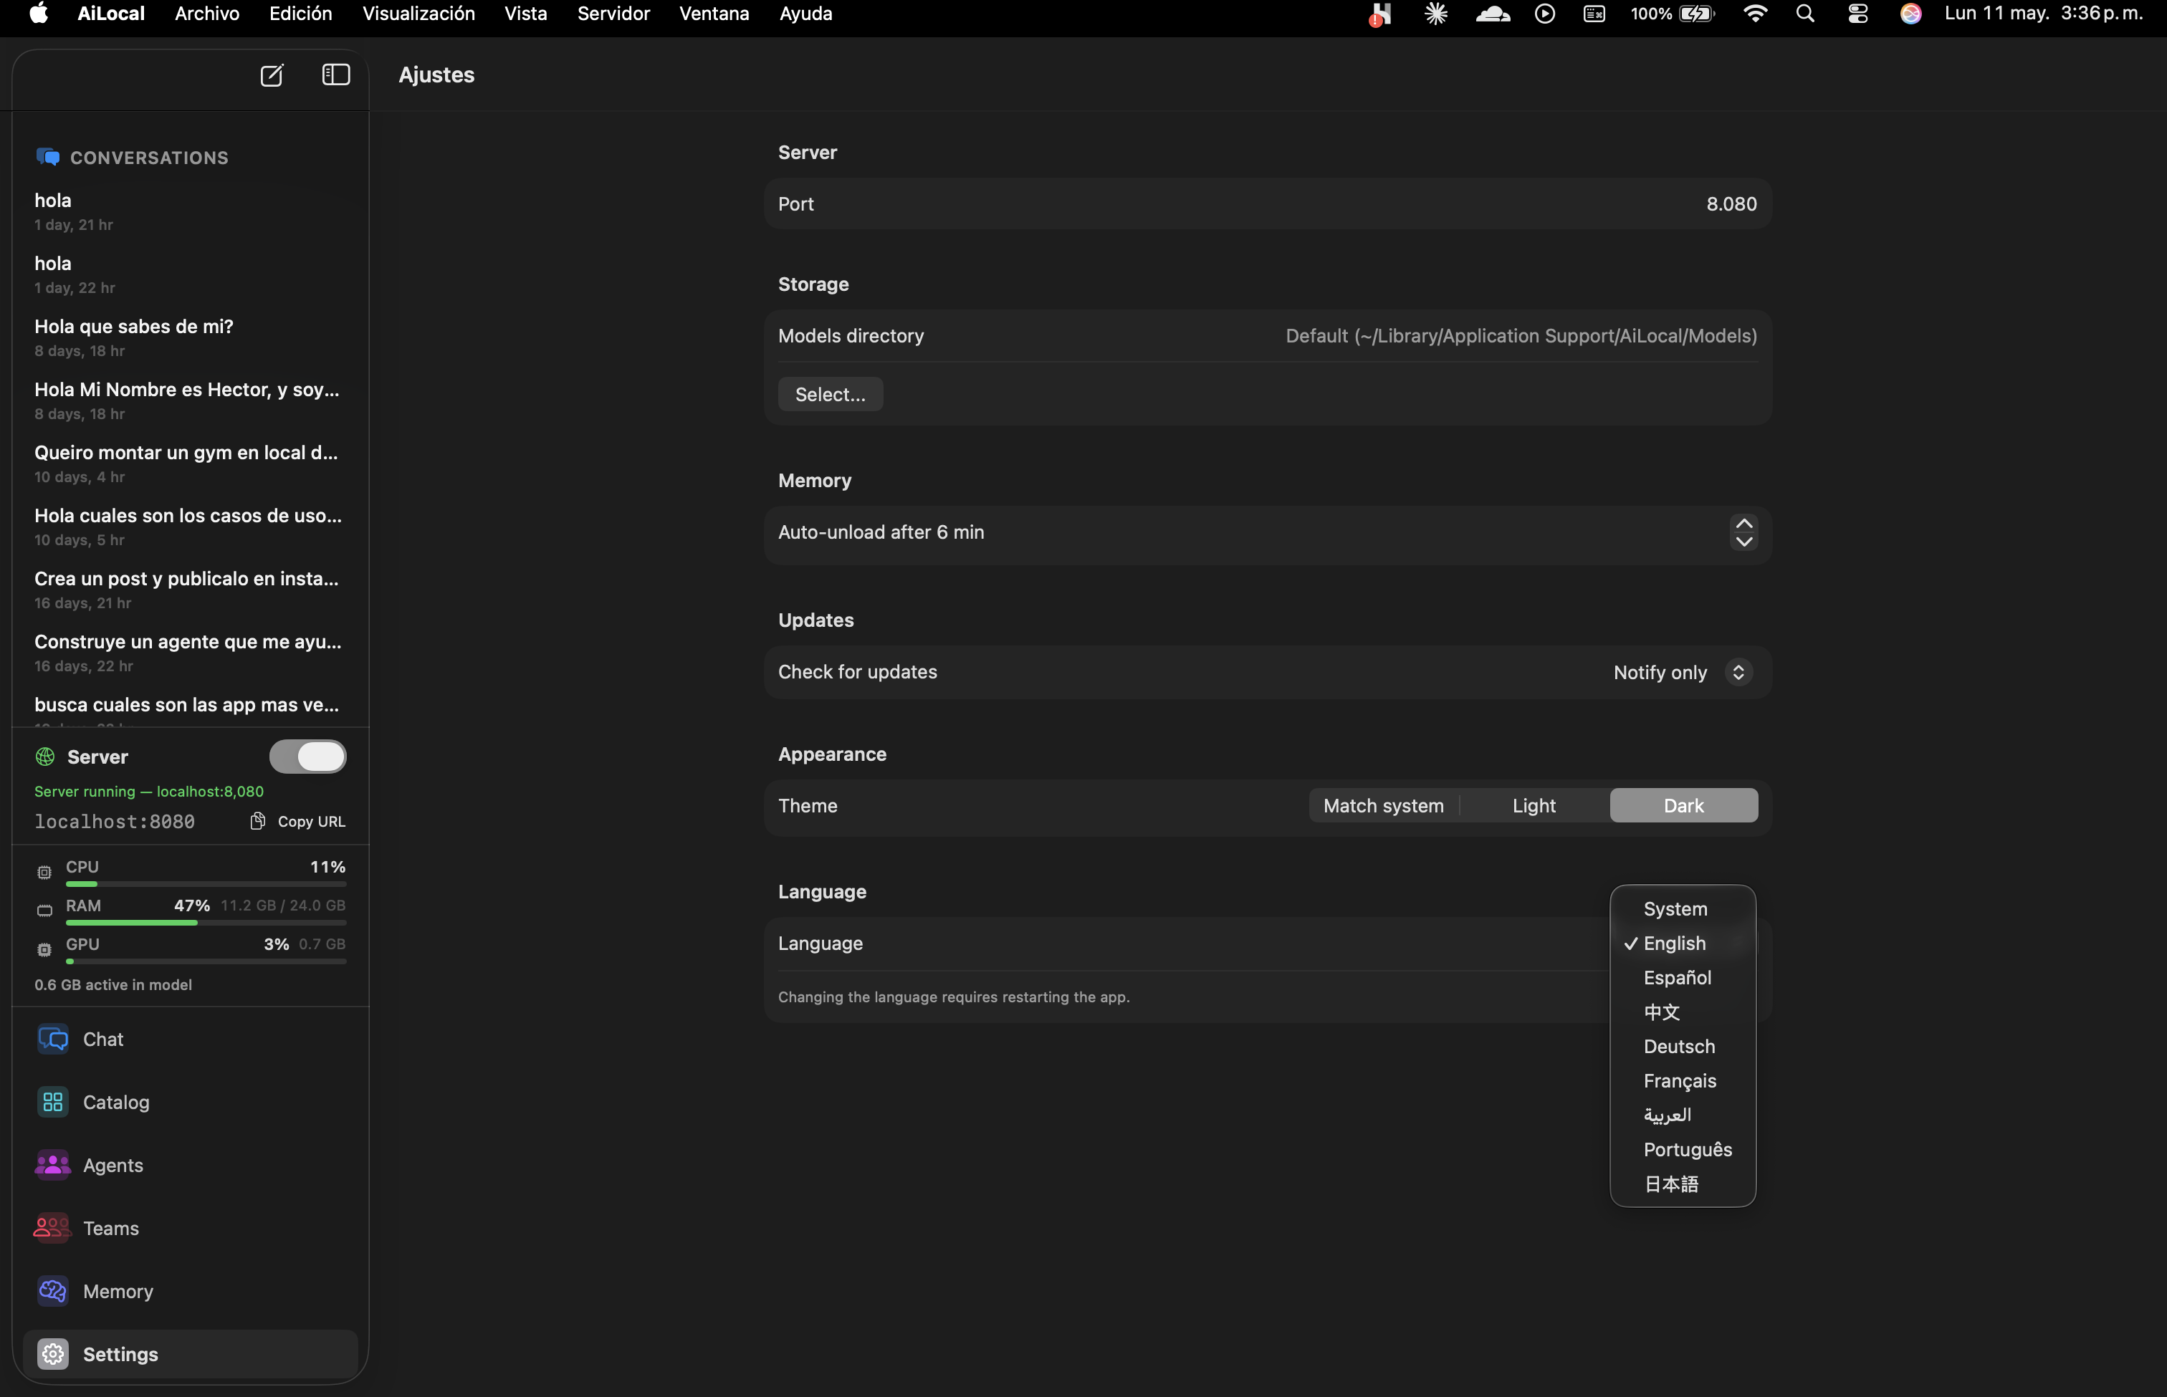Open the Agents people icon

52,1165
